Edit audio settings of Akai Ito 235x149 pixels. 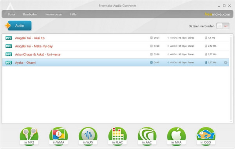(x=181, y=38)
